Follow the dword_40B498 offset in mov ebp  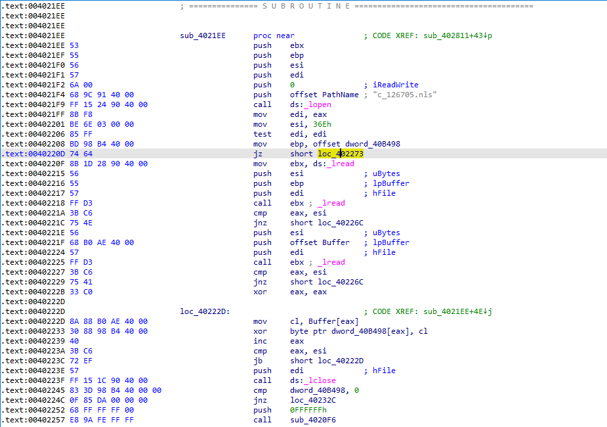pos(373,144)
